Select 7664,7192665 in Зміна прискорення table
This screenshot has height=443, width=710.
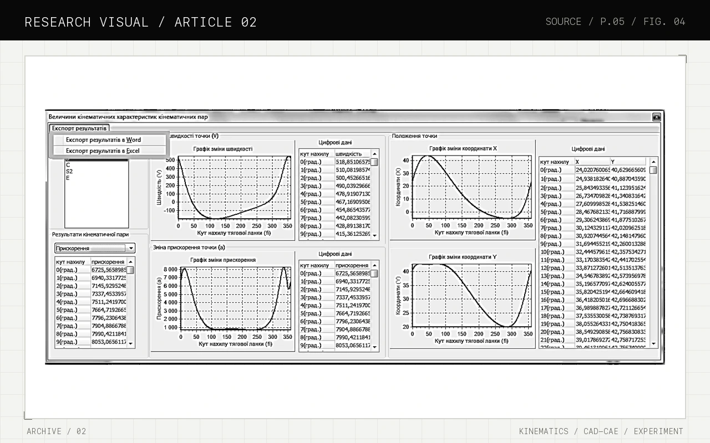point(353,313)
